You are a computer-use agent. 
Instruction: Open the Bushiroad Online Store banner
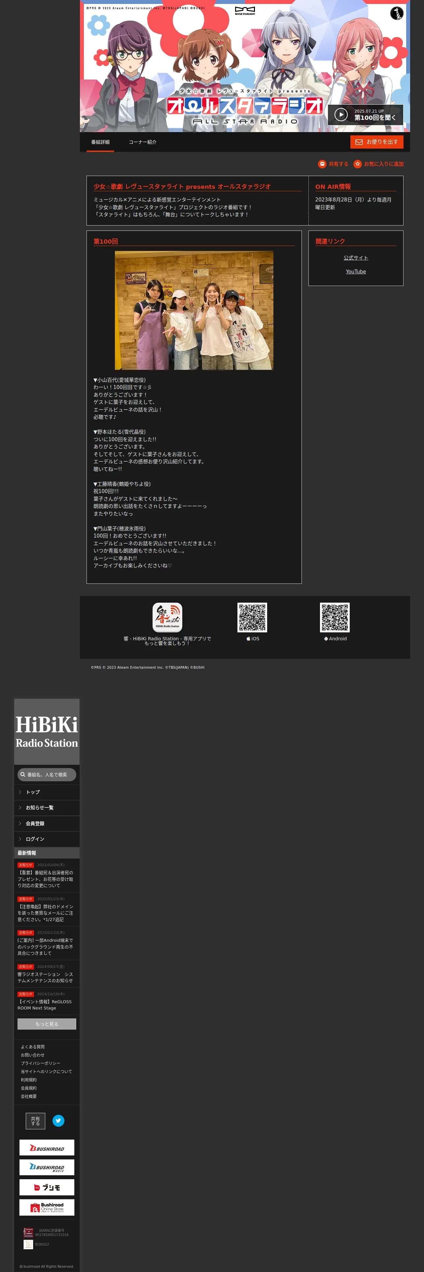click(x=47, y=1207)
